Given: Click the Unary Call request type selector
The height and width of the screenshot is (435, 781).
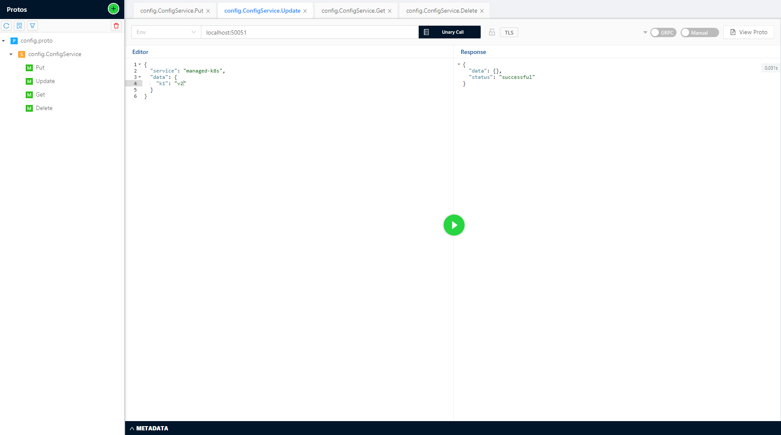Looking at the screenshot, I should [449, 32].
